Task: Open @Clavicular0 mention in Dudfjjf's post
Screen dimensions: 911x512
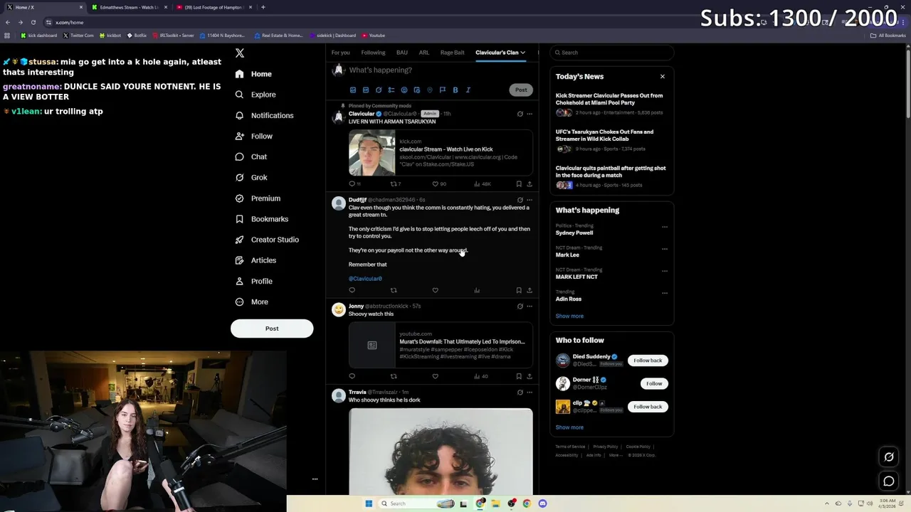Action: point(365,279)
